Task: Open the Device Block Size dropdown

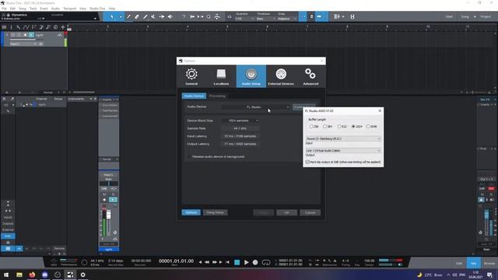Action: point(240,121)
